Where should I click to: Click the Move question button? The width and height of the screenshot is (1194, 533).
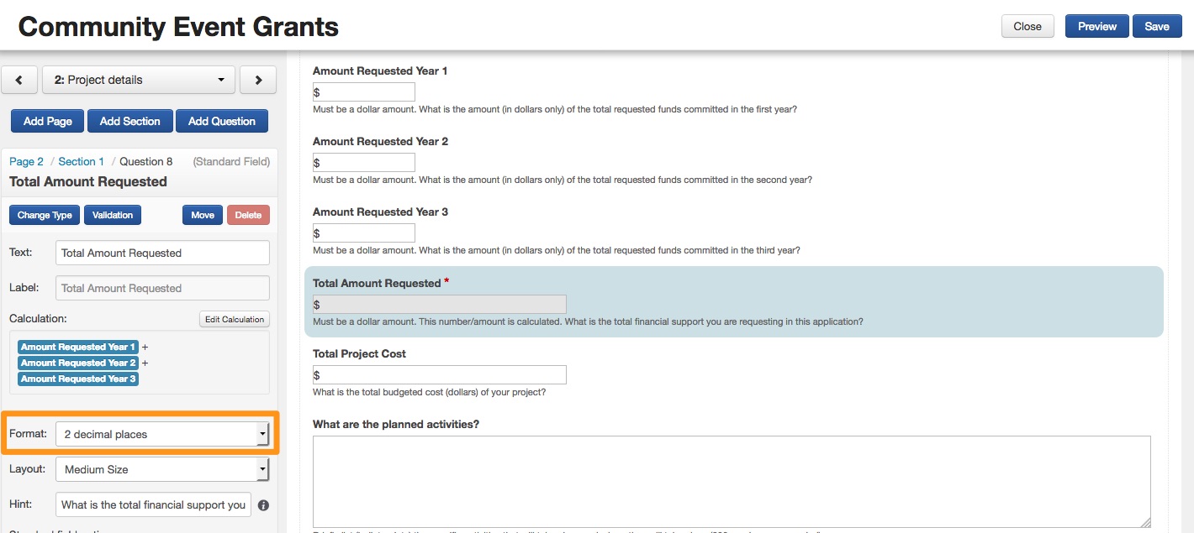click(203, 215)
